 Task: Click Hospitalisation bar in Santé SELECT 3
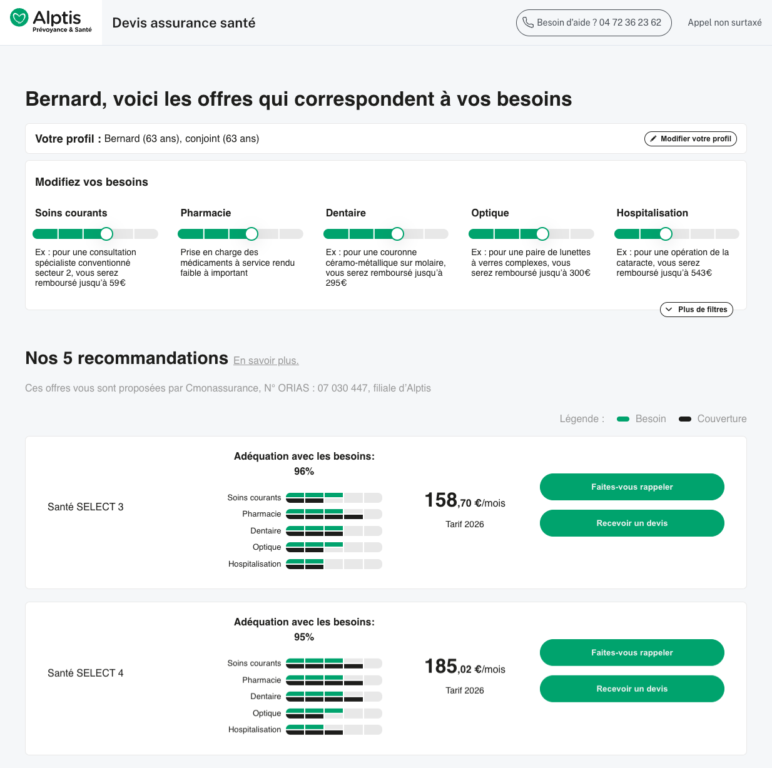click(334, 564)
